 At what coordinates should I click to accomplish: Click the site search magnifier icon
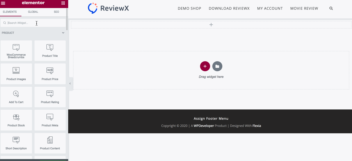[x=331, y=9]
